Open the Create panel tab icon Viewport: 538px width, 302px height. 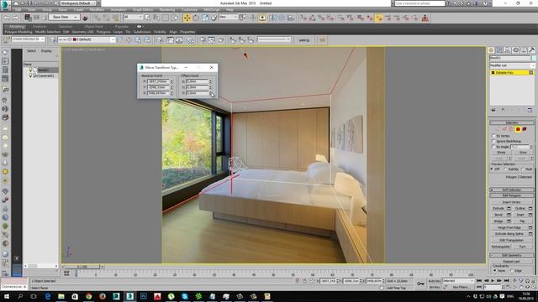[491, 50]
